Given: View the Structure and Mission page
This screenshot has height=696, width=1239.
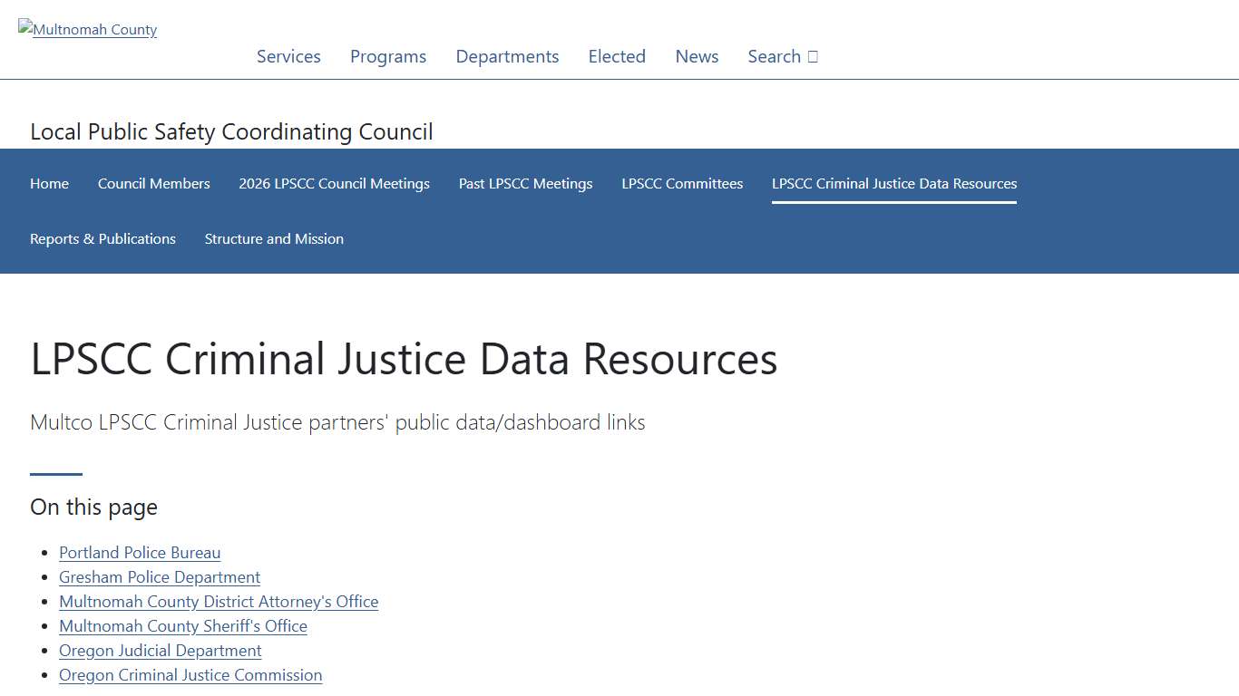Looking at the screenshot, I should coord(274,238).
